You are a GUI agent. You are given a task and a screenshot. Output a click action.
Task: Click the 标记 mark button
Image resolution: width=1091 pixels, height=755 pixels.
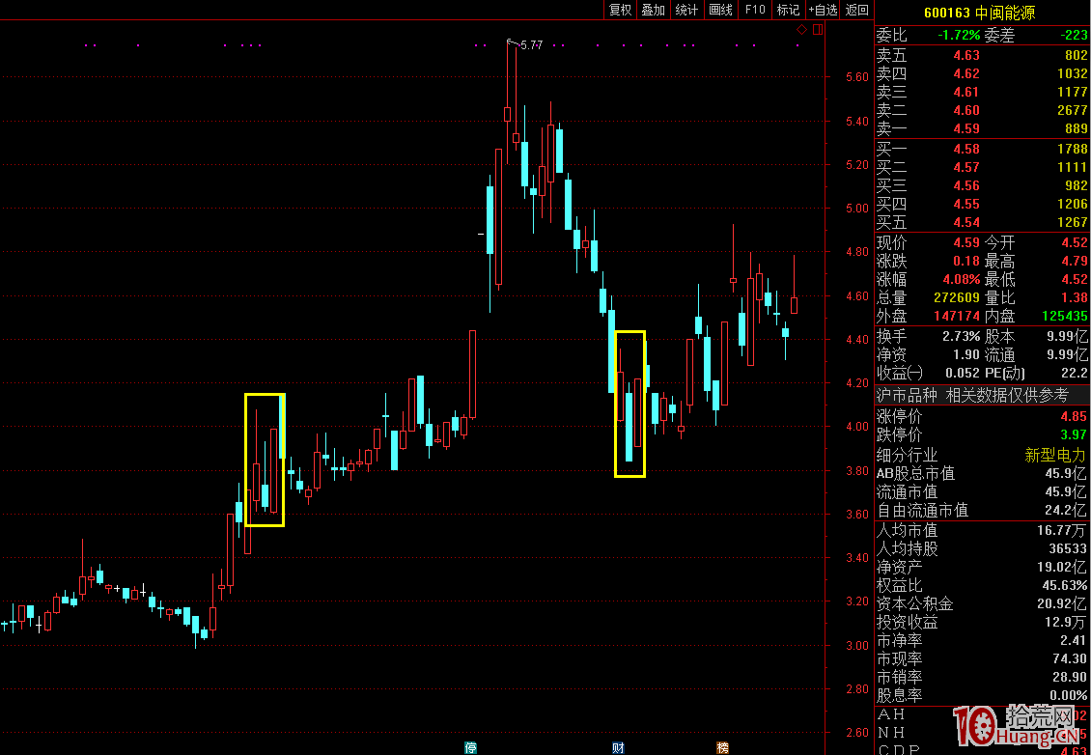click(x=789, y=10)
